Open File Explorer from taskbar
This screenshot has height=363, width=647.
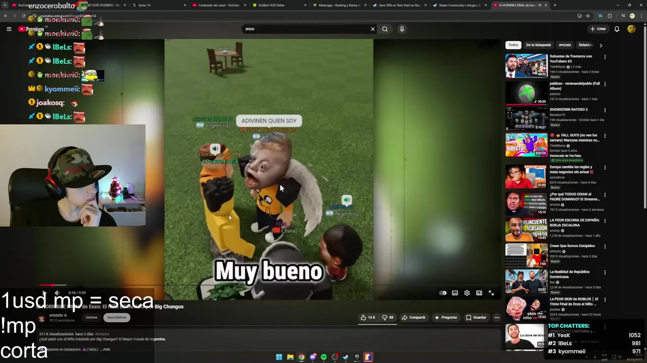point(290,357)
